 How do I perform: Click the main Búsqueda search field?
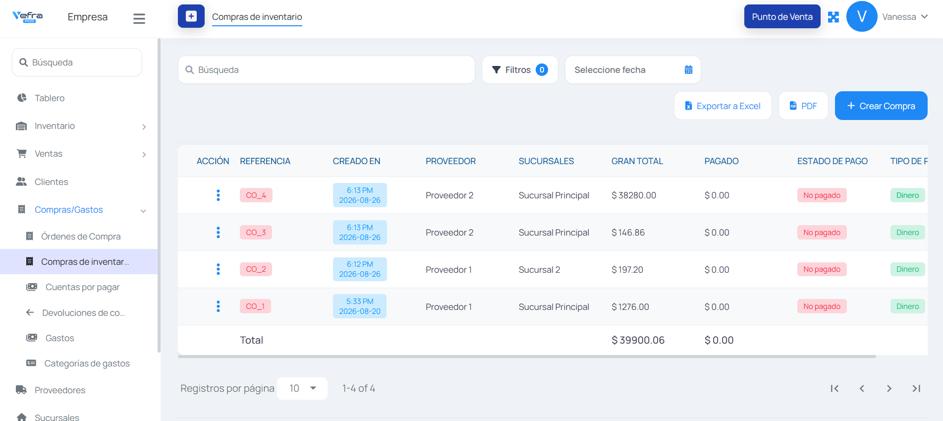click(x=326, y=70)
